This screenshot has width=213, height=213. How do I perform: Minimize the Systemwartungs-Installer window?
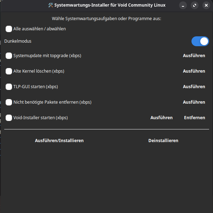[183, 5]
